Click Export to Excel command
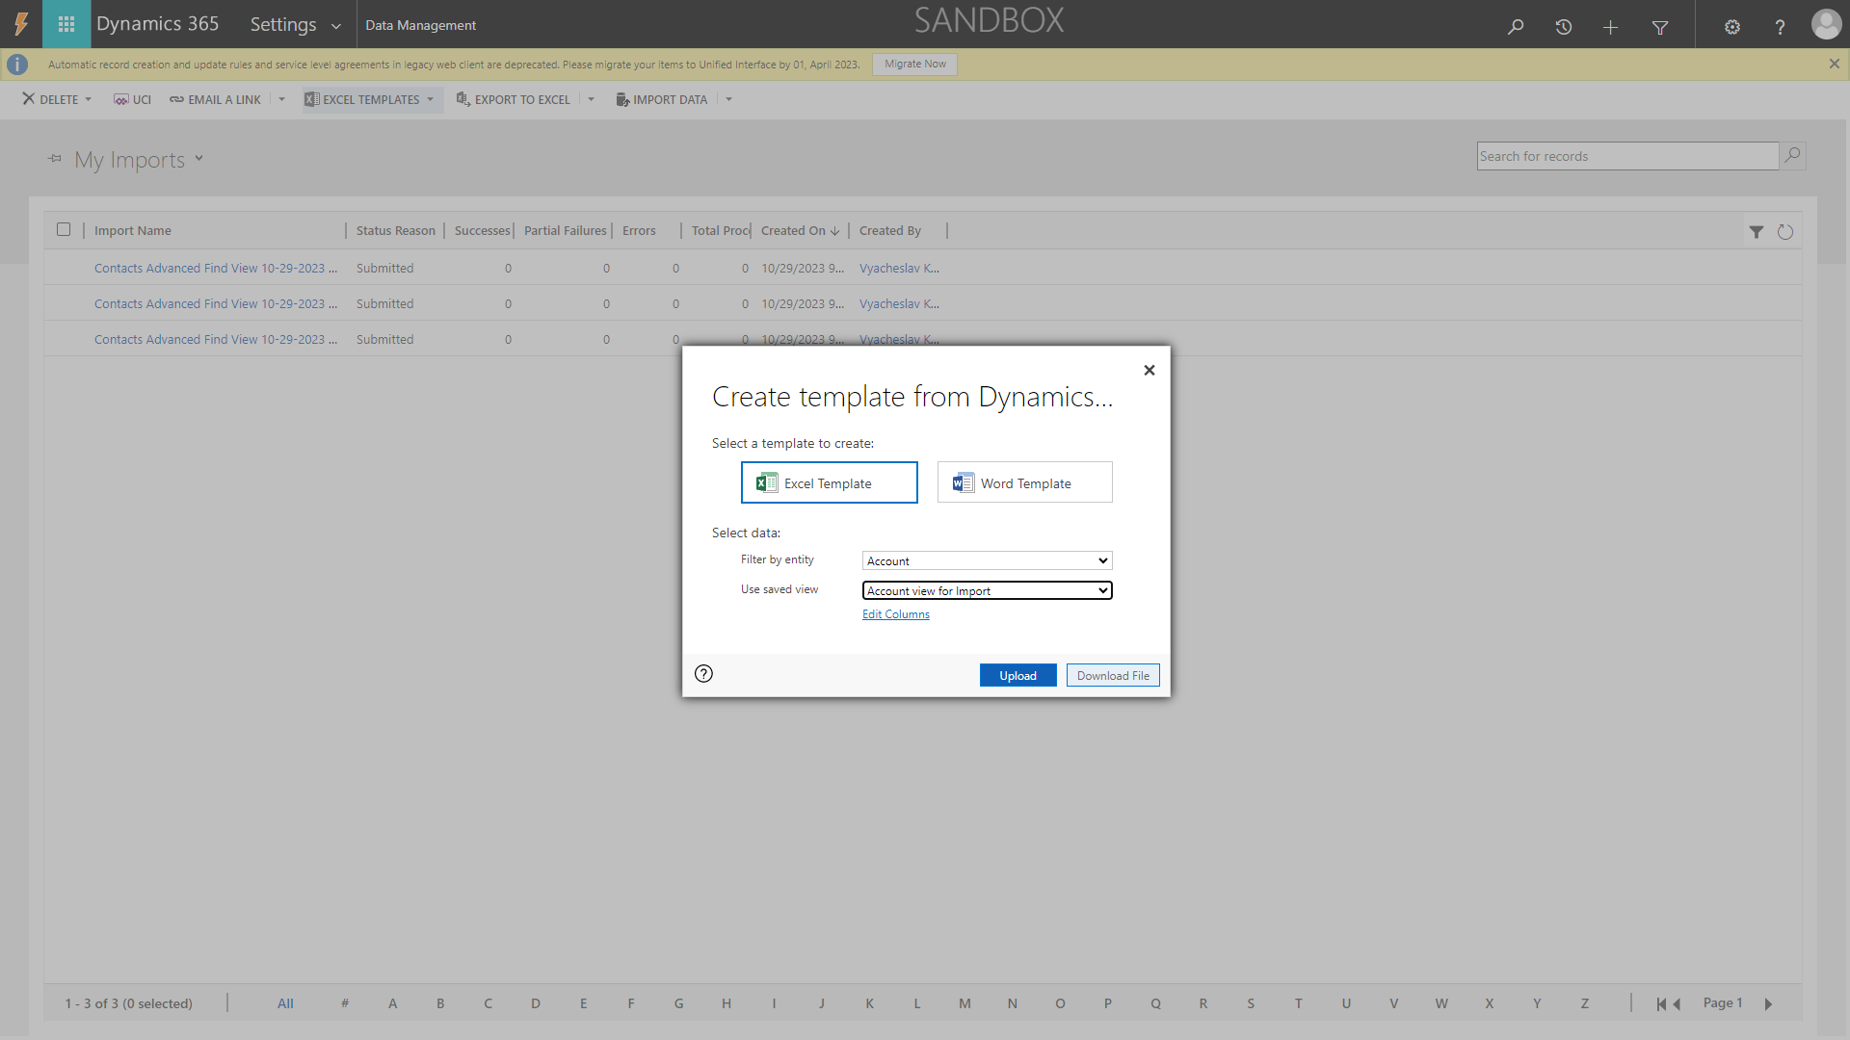The height and width of the screenshot is (1040, 1850). coord(513,99)
